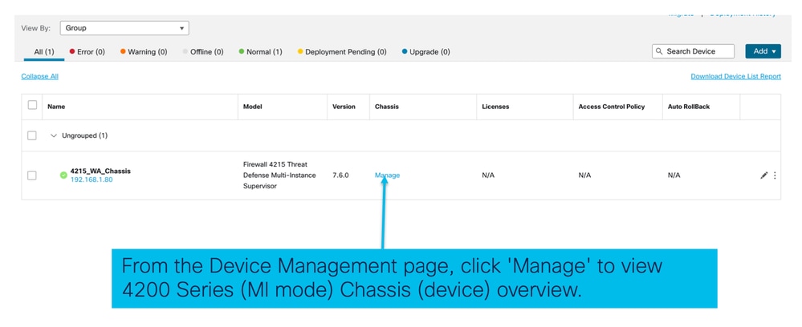Collapse the Ungrouped (1) group chevron
Image resolution: width=802 pixels, height=327 pixels.
53,135
